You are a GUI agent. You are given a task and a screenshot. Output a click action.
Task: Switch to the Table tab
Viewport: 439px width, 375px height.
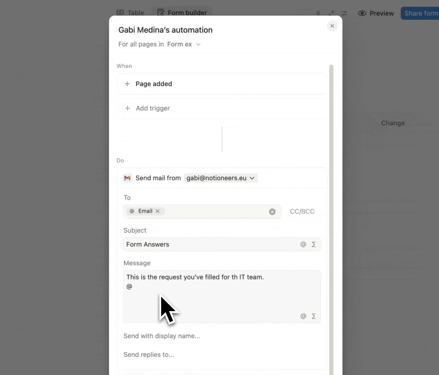coord(130,13)
